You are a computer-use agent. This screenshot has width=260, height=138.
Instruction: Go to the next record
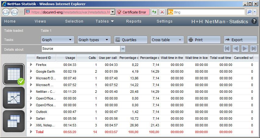point(244,49)
